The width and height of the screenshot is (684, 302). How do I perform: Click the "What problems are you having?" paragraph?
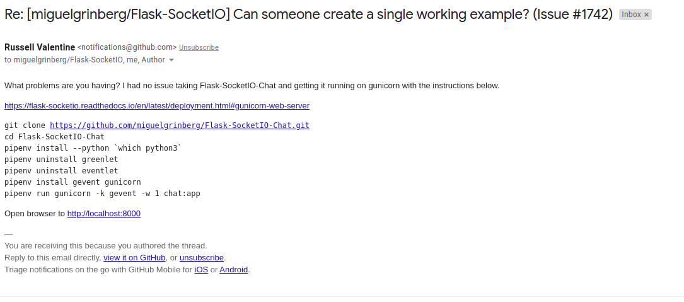click(x=252, y=86)
